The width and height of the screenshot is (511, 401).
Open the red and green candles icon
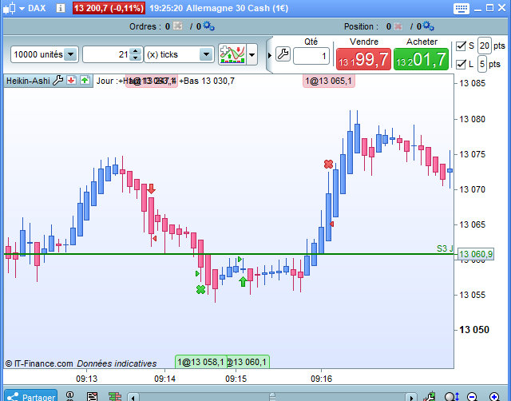[115, 396]
